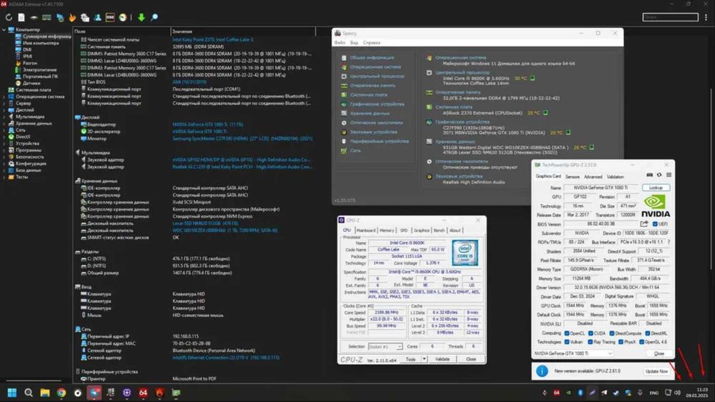This screenshot has height=402, width=715.
Task: Switch to the Memory tab in CPU-Z
Action: click(x=387, y=231)
